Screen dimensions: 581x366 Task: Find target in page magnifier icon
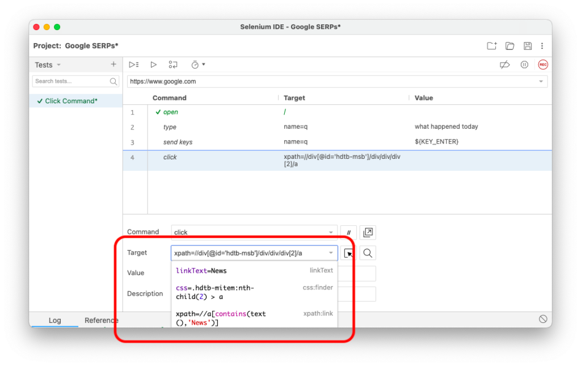[x=368, y=253]
